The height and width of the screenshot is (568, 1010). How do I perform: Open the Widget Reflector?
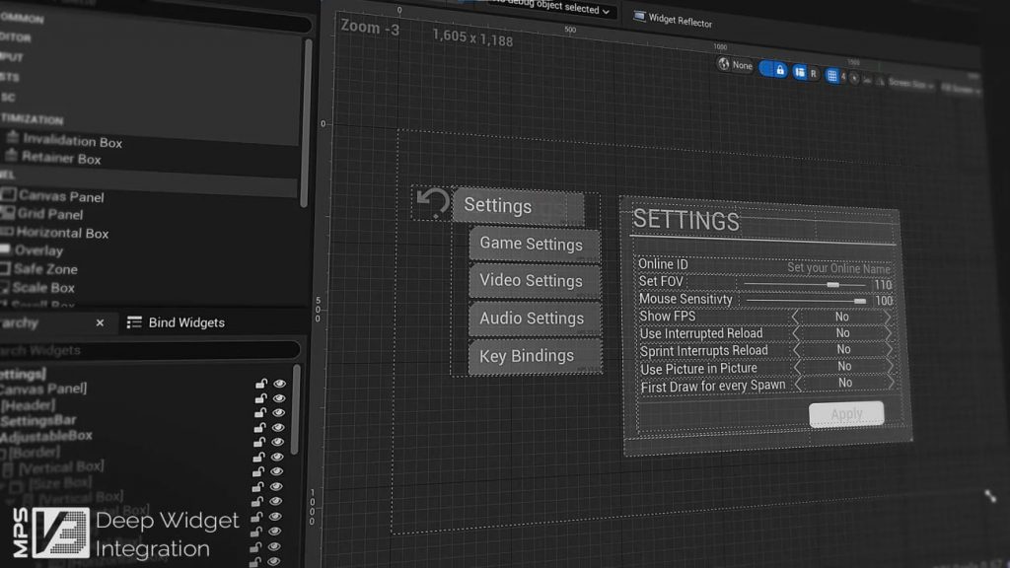point(673,20)
